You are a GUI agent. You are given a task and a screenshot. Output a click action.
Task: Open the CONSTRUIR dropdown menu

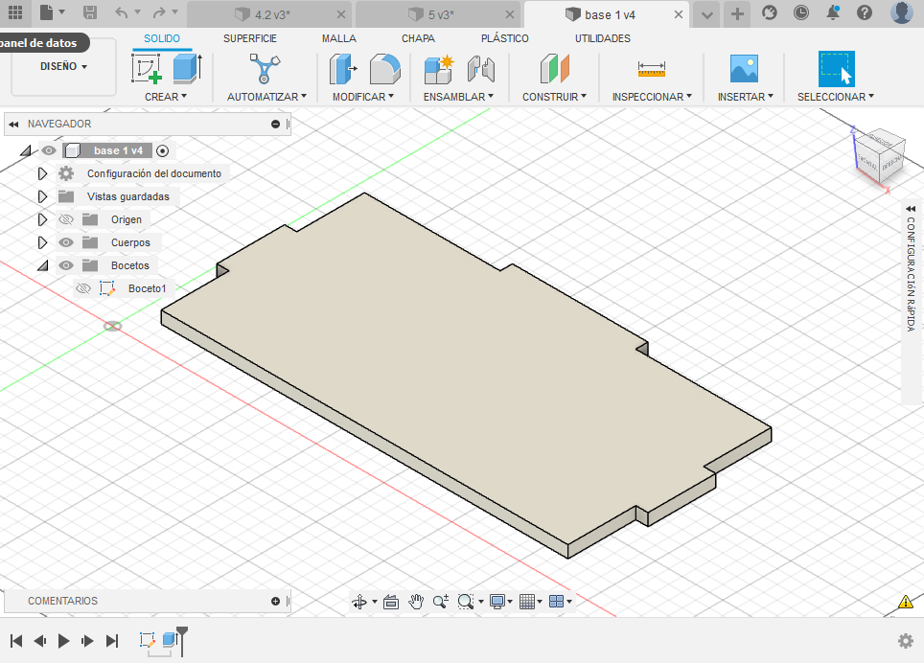(555, 97)
